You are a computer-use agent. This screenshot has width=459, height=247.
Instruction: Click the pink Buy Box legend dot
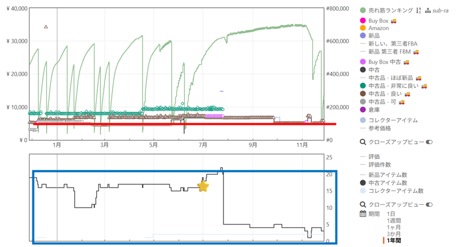click(363, 21)
